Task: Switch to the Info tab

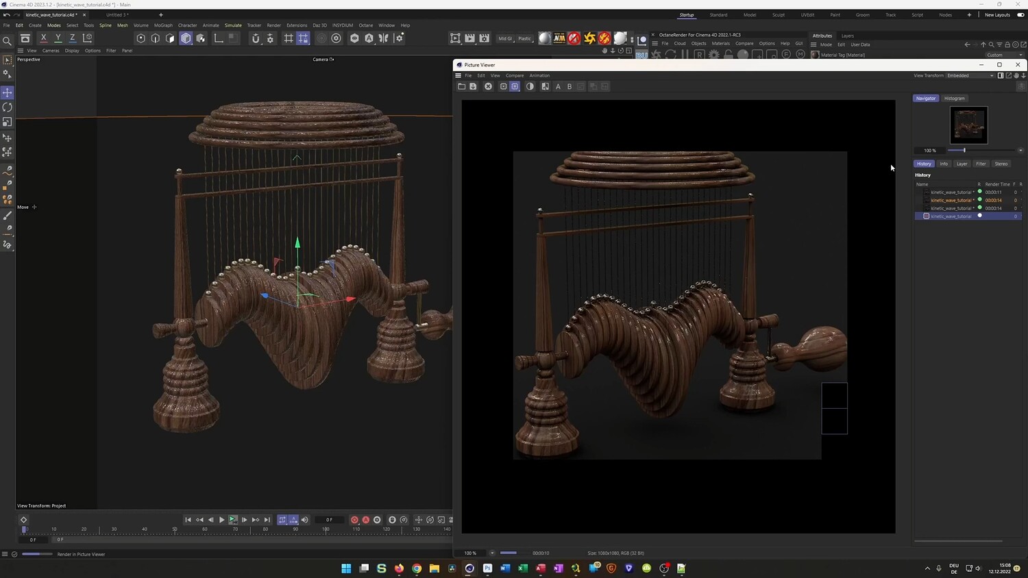Action: [x=944, y=164]
